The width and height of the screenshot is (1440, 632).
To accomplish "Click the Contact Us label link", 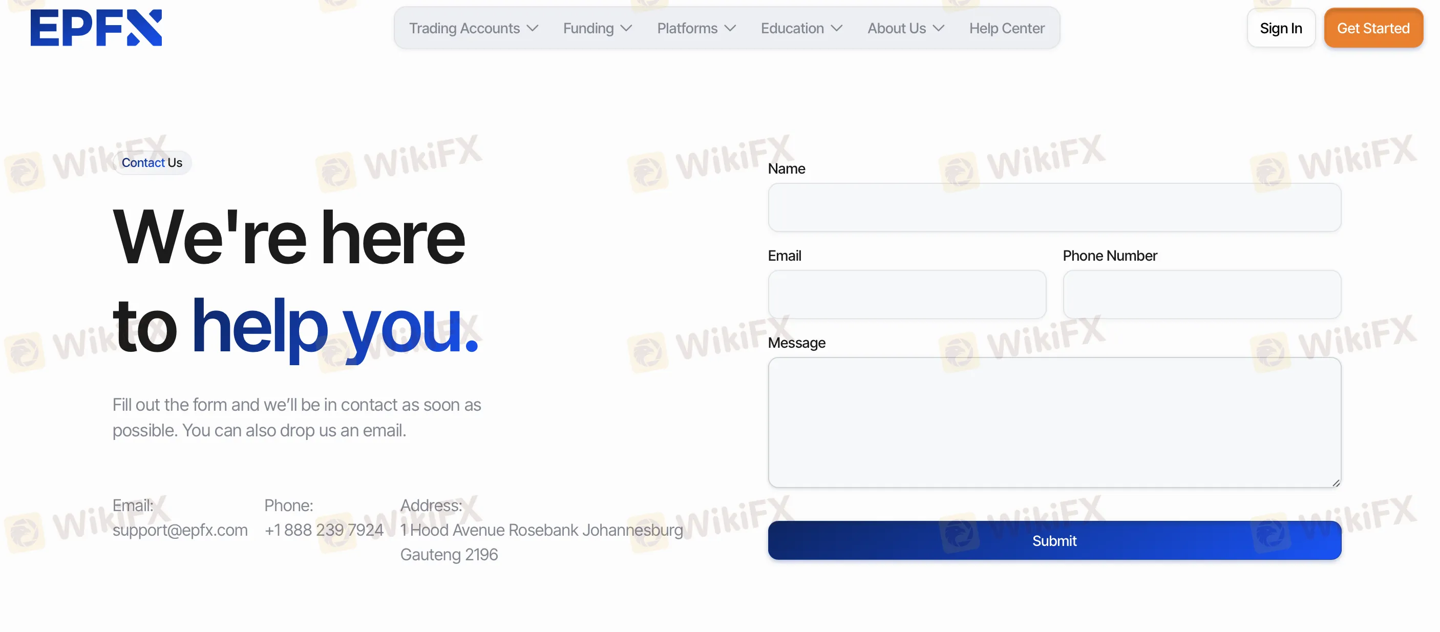I will [x=152, y=162].
